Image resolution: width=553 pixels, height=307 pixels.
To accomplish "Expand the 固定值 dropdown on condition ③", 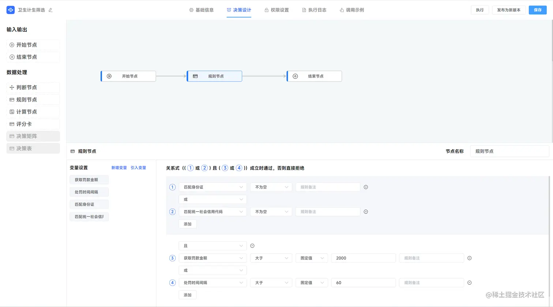I will 311,258.
